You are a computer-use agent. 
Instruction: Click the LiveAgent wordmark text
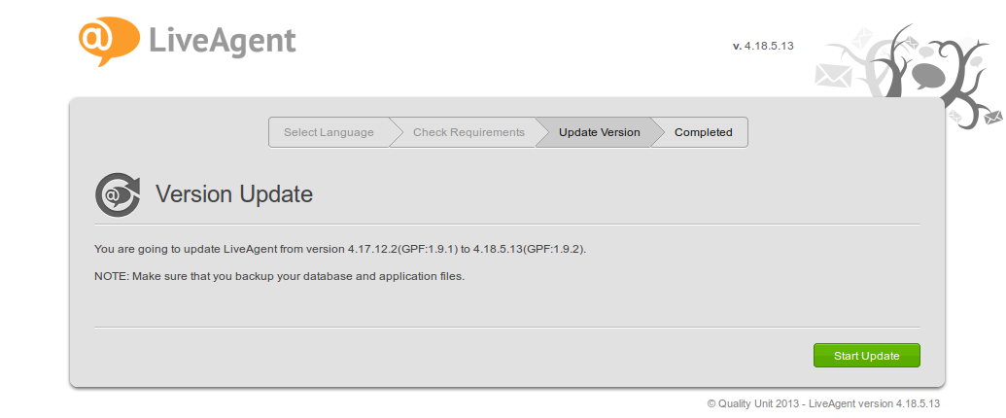pos(223,41)
